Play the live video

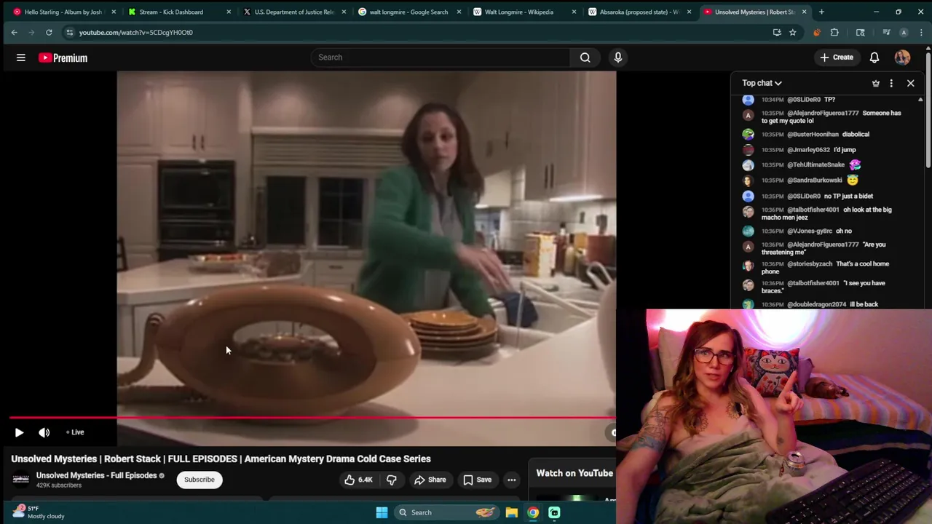(19, 432)
